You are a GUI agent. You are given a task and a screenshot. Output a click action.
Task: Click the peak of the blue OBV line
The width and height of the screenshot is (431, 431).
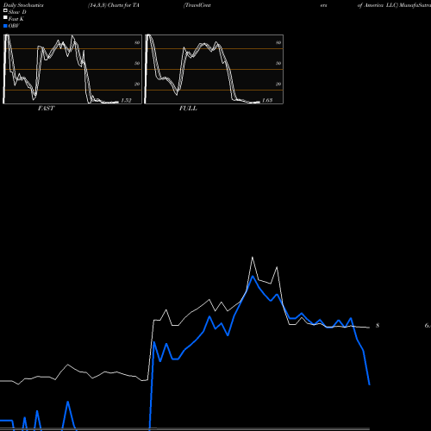pos(253,276)
